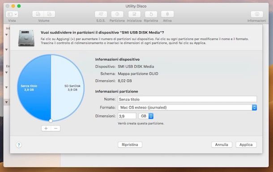Click the Utility Disco window title
Viewport: 273px width, 172px height.
(x=136, y=6)
